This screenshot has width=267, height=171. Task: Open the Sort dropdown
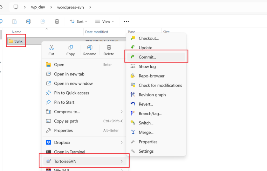[78, 21]
